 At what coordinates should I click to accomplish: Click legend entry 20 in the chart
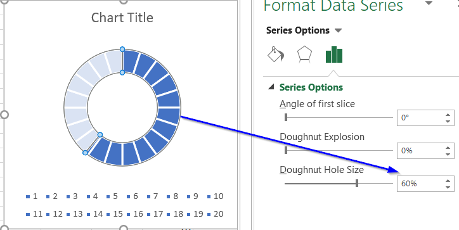click(215, 214)
